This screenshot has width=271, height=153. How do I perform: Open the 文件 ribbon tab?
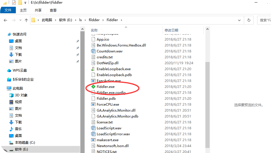[8, 10]
